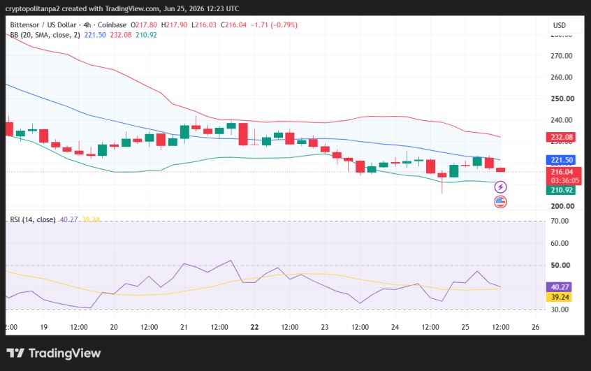Viewport: 591px width, 371px height.
Task: Click the 26 date on time axis
Action: (536, 327)
